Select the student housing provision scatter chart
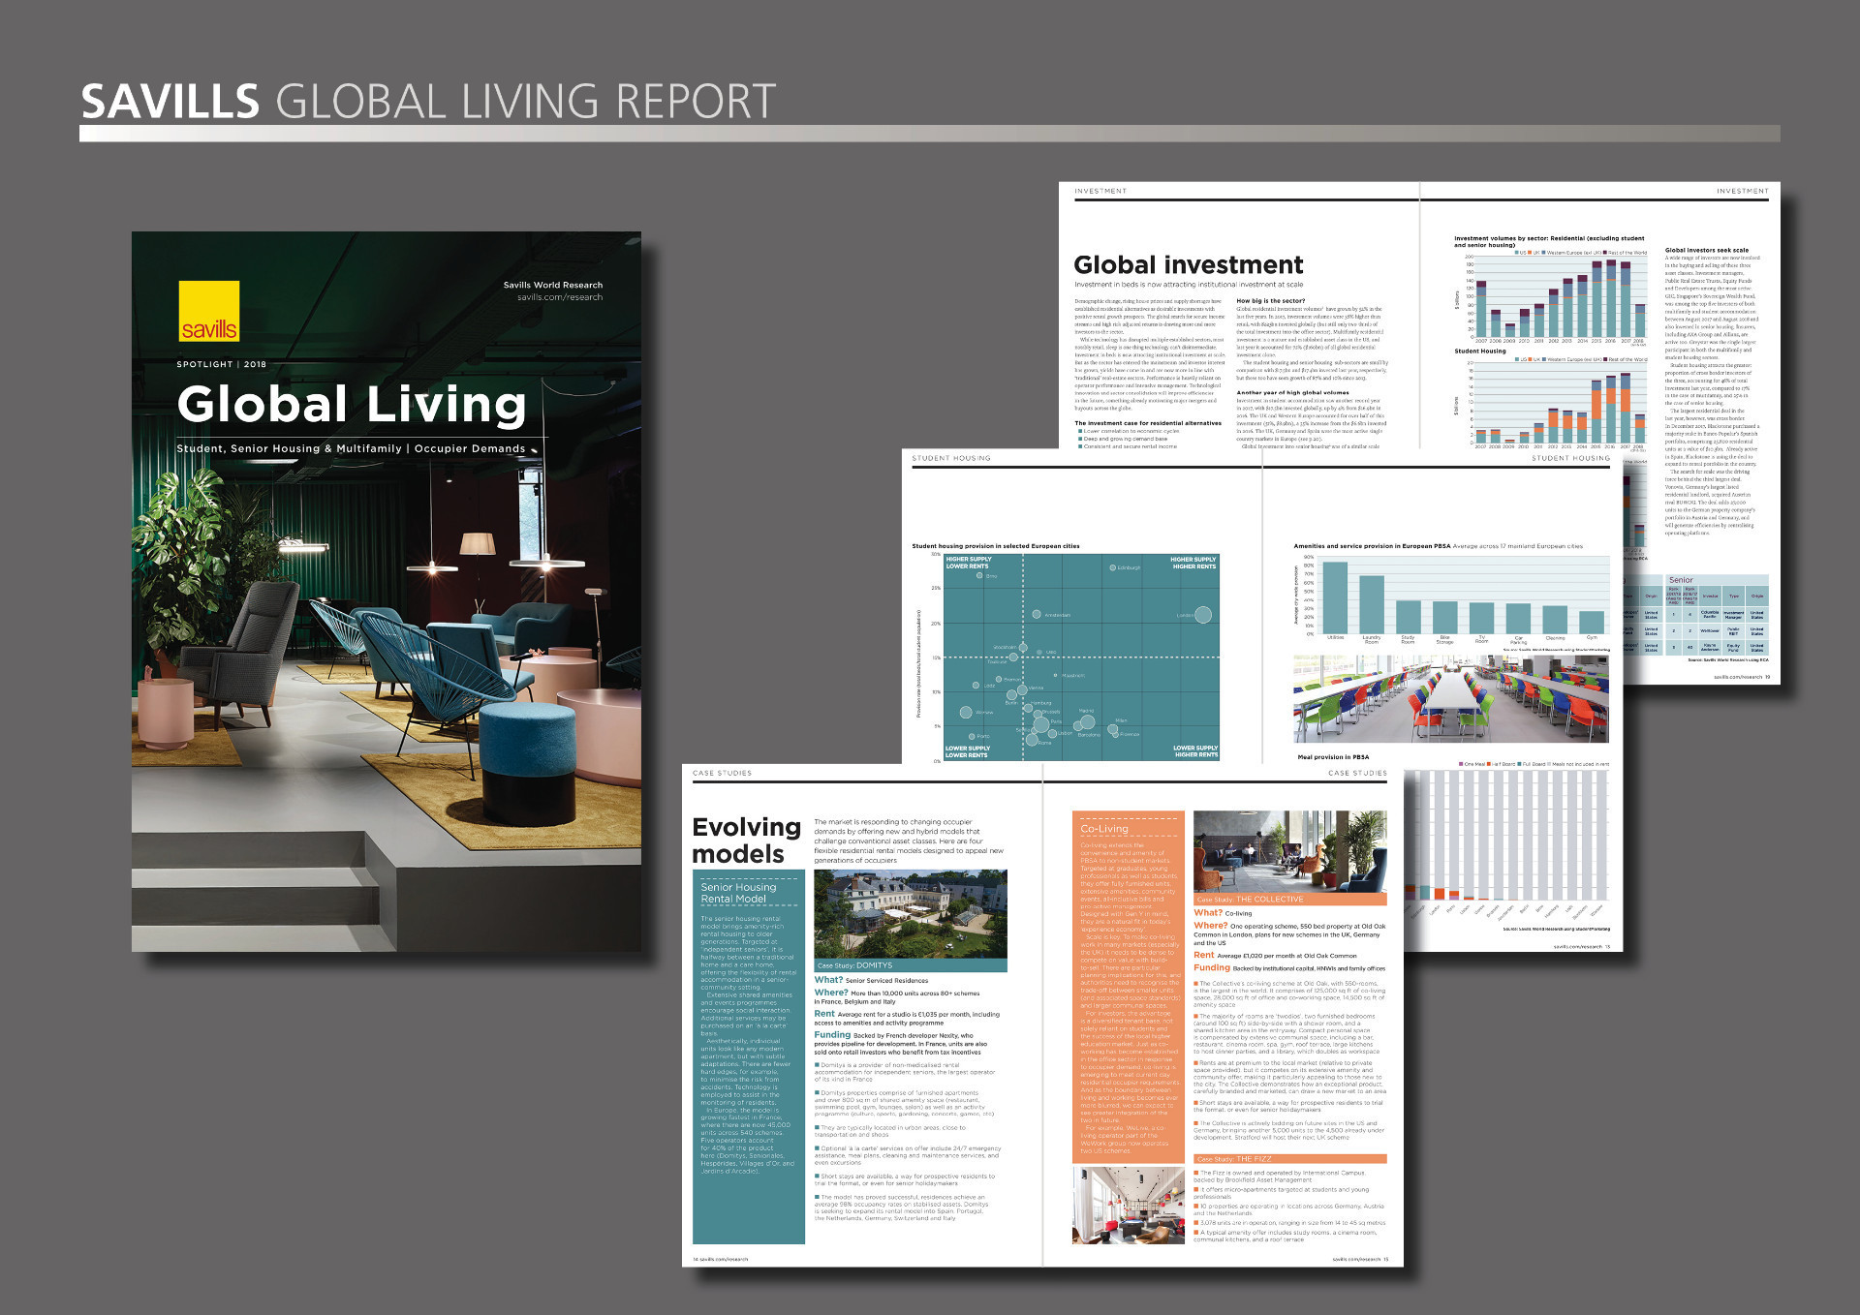Image resolution: width=1860 pixels, height=1315 pixels. point(1080,656)
